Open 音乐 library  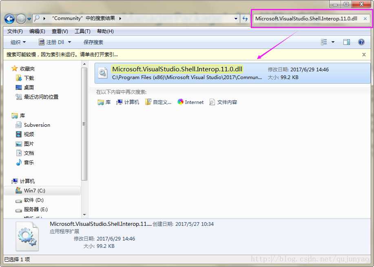25,162
